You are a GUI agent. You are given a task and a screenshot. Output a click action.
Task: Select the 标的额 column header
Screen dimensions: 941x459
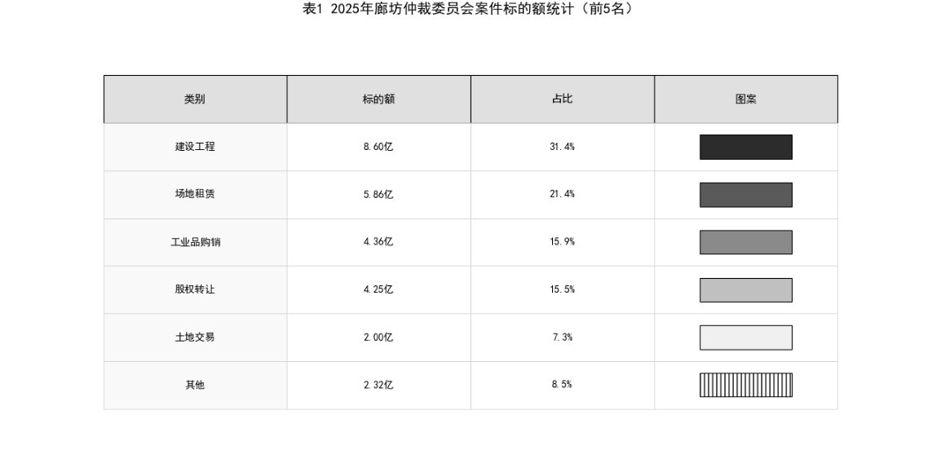[x=378, y=99]
